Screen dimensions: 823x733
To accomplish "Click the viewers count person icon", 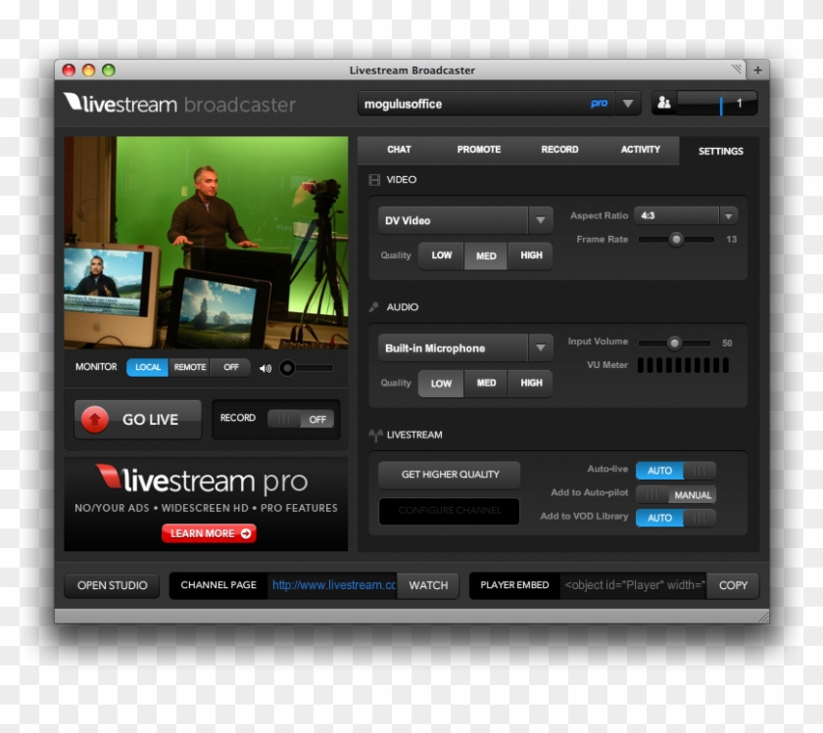I will 664,103.
